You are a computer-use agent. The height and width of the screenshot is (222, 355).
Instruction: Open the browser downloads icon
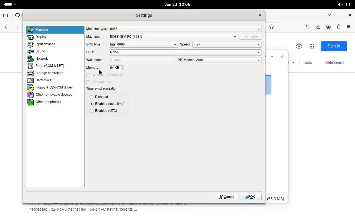(318, 27)
